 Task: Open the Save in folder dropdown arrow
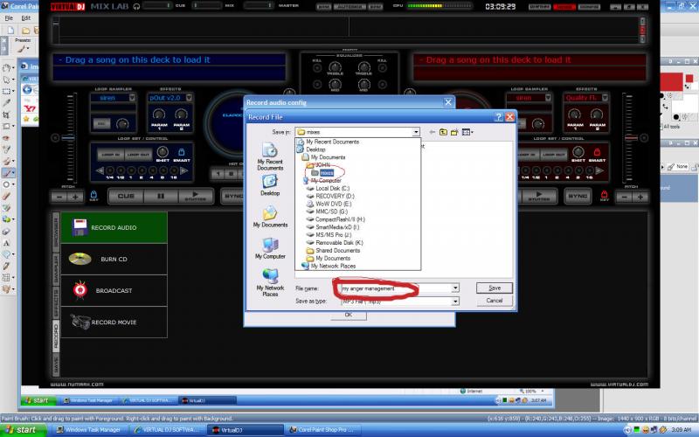[416, 132]
